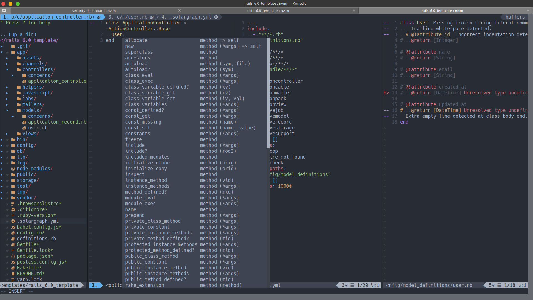Select the rightmost rails_6.0_template : nvim tab
The width and height of the screenshot is (533, 300).
tap(442, 11)
